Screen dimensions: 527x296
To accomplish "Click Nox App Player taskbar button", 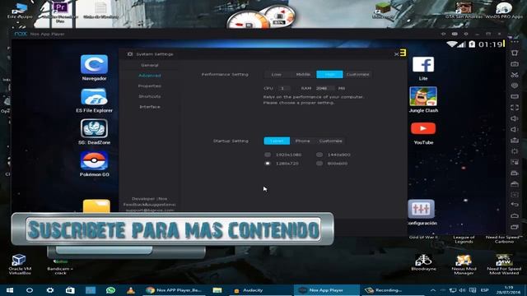I will coord(326,290).
